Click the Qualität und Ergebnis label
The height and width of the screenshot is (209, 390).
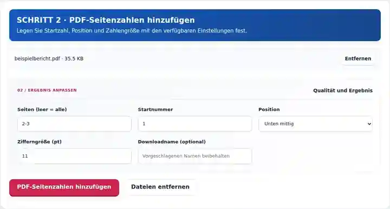click(x=343, y=90)
